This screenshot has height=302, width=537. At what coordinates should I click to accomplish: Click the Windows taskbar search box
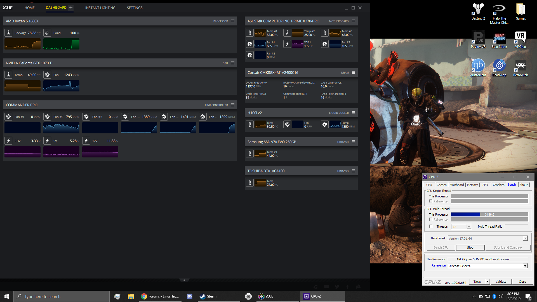[x=62, y=296]
